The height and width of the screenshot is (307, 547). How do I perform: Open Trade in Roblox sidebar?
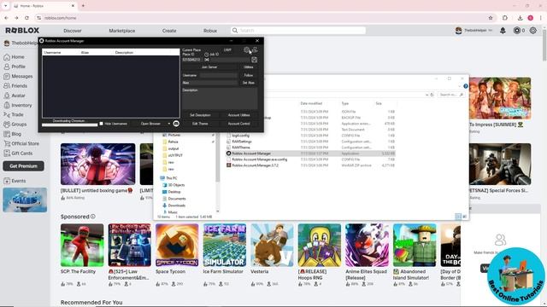pos(14,114)
